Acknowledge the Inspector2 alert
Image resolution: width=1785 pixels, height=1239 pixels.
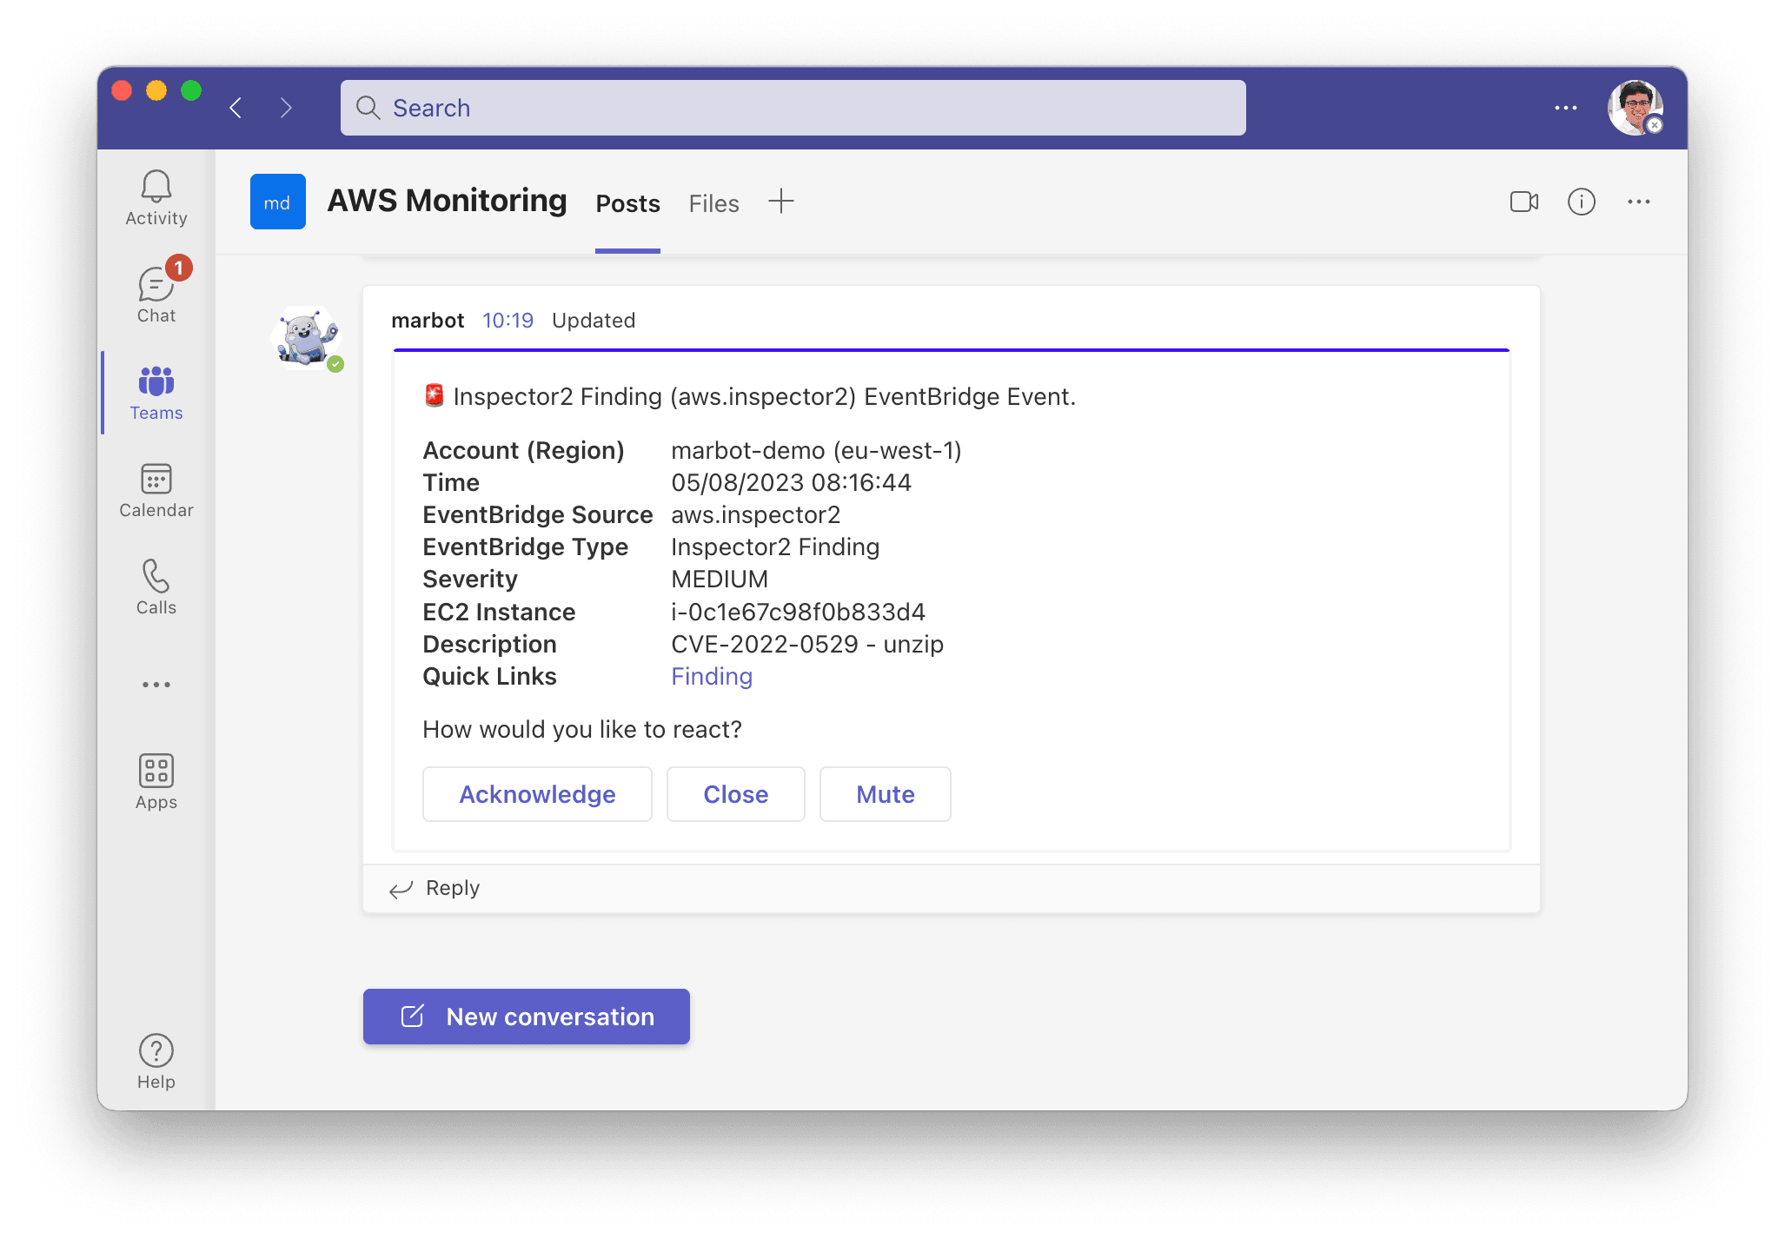(537, 794)
